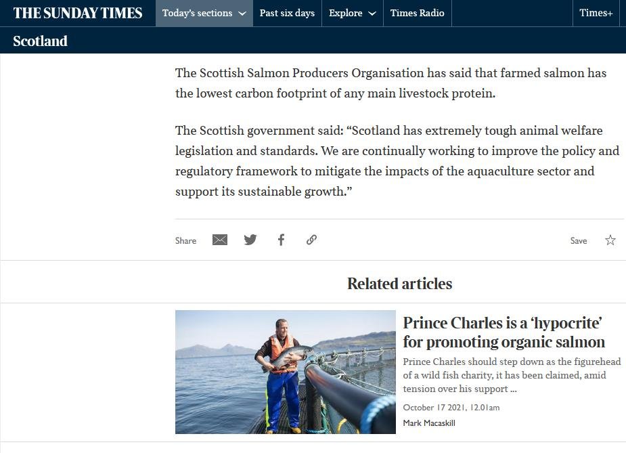The width and height of the screenshot is (626, 453).
Task: Select the Twitter bird icon
Action: 250,239
